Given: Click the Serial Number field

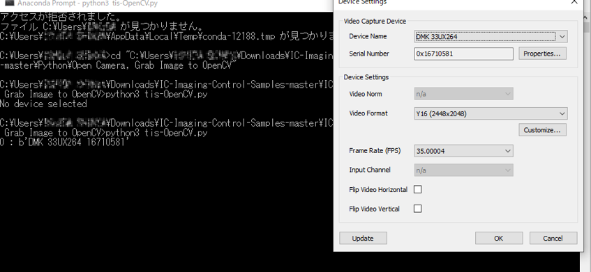Looking at the screenshot, I should point(463,54).
